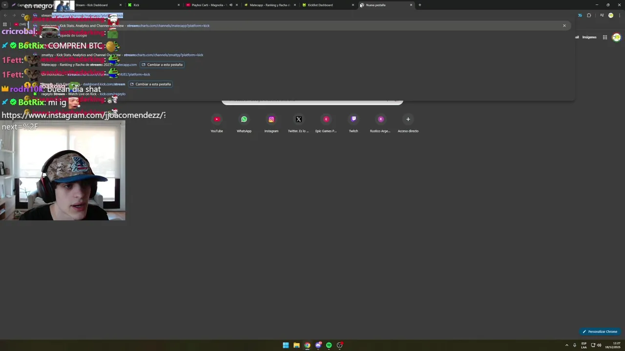The image size is (625, 351).
Task: Click the Chrome profile avatar in toolbar
Action: pyautogui.click(x=610, y=15)
